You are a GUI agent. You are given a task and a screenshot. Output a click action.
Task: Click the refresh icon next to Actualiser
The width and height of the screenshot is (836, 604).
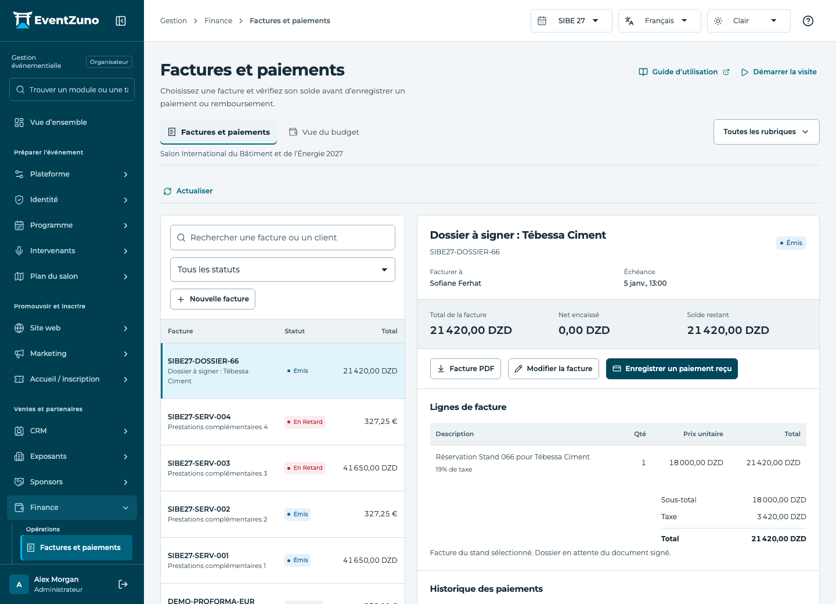[x=167, y=191]
